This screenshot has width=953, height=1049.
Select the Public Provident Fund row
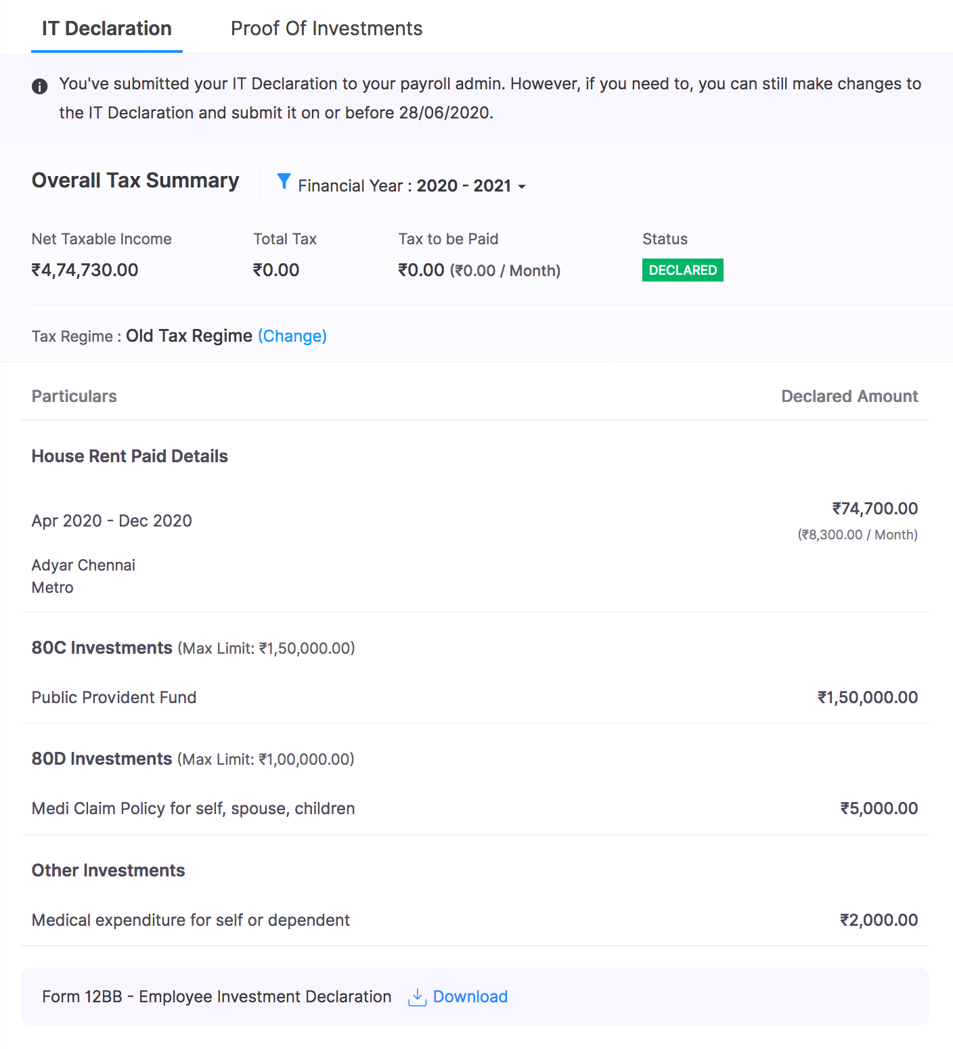point(114,698)
